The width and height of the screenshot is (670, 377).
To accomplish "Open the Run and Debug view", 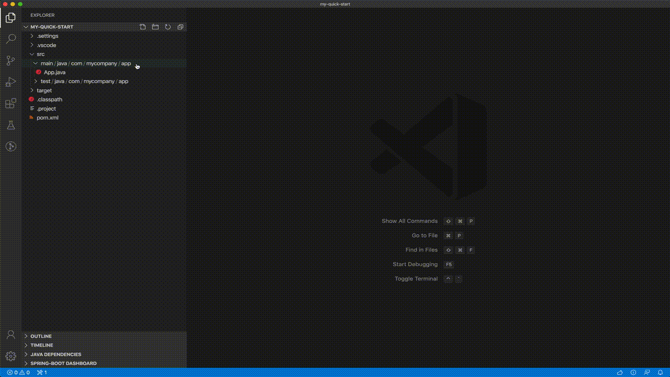I will coord(10,82).
